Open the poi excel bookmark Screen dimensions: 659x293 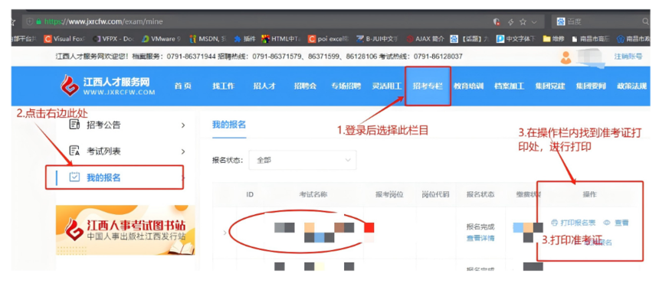tap(329, 38)
